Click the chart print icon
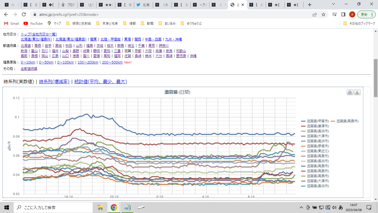 tap(350, 92)
